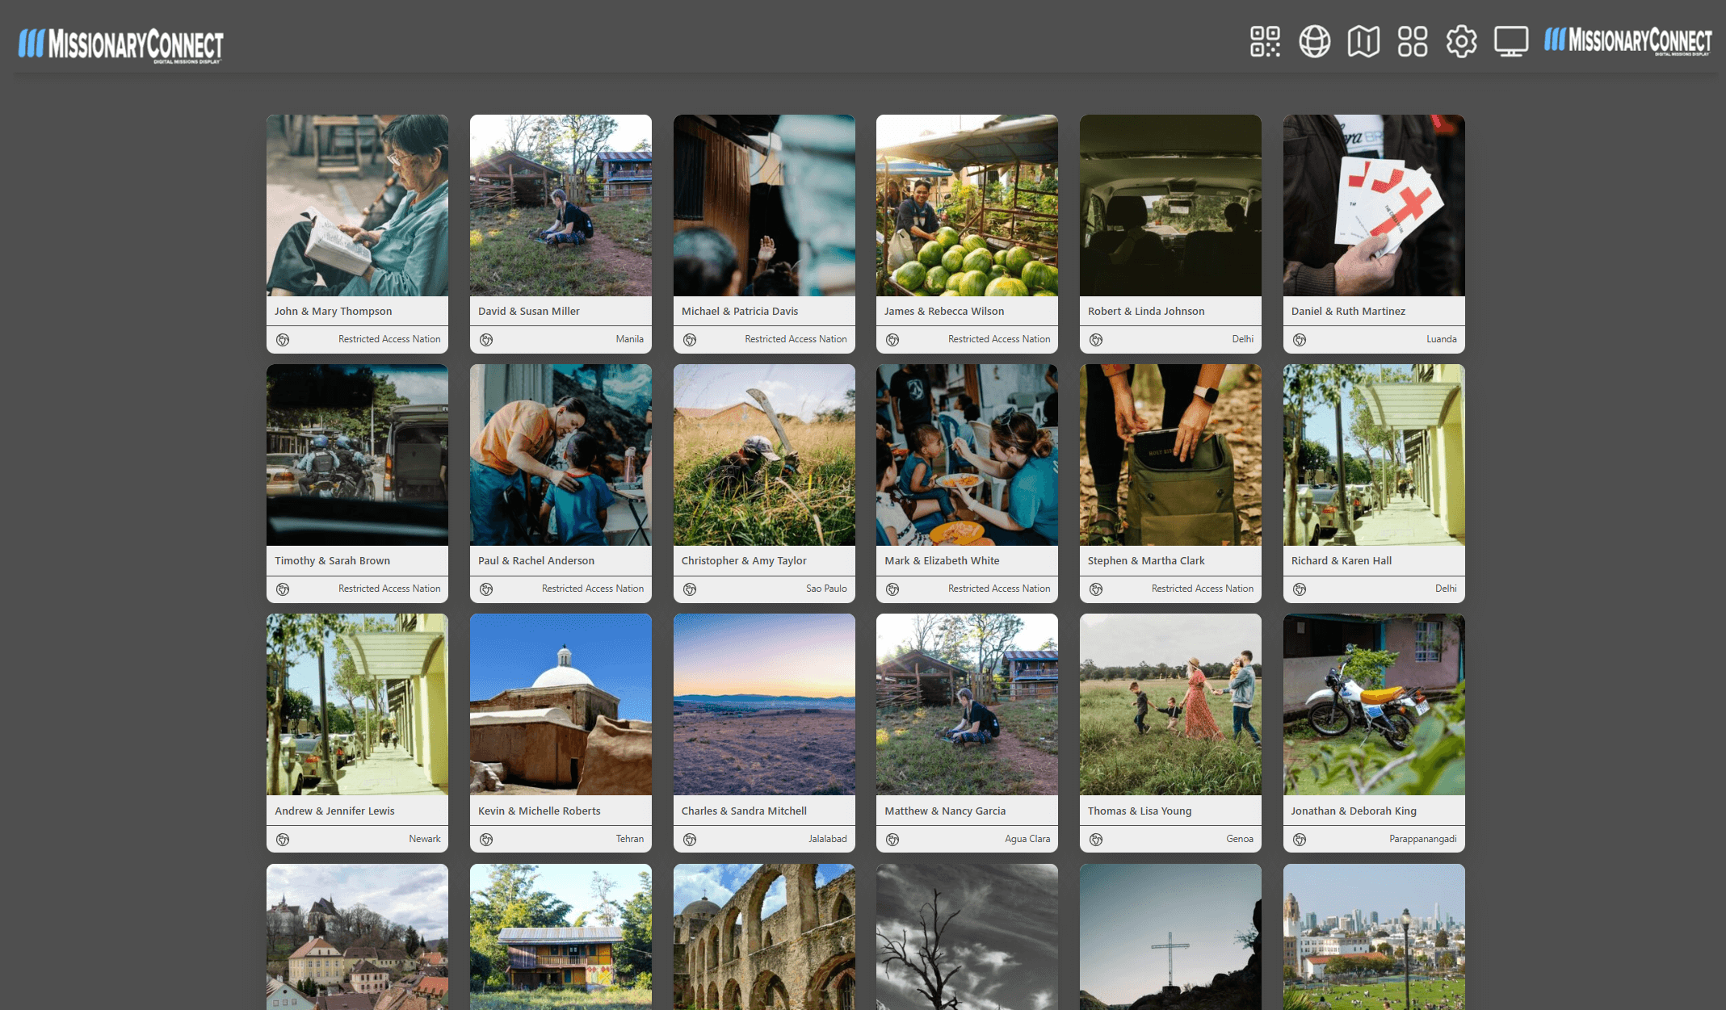Click the Tehran location label
This screenshot has height=1010, width=1726.
(x=629, y=839)
